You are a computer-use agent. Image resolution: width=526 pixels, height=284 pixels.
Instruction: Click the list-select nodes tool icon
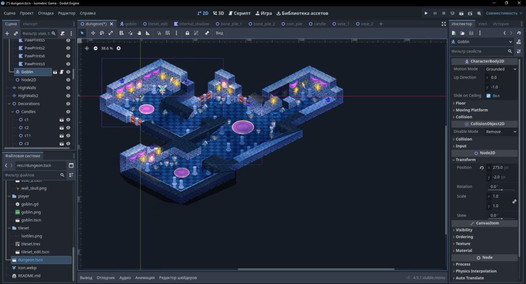pyautogui.click(x=121, y=33)
